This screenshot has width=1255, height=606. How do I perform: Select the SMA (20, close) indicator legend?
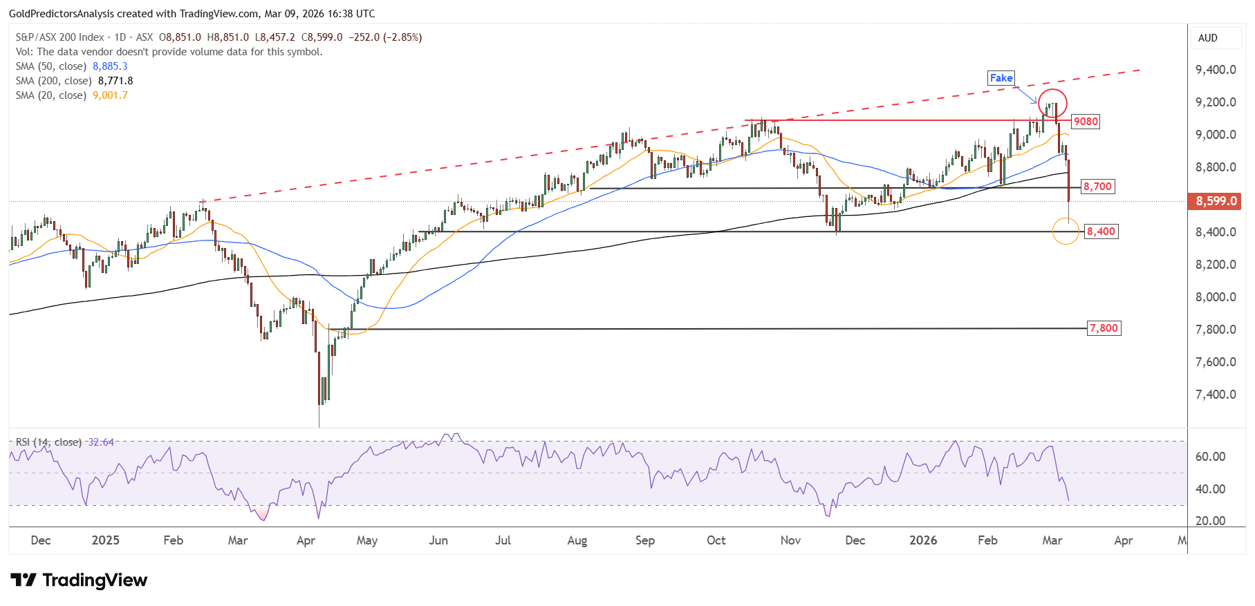tap(72, 95)
